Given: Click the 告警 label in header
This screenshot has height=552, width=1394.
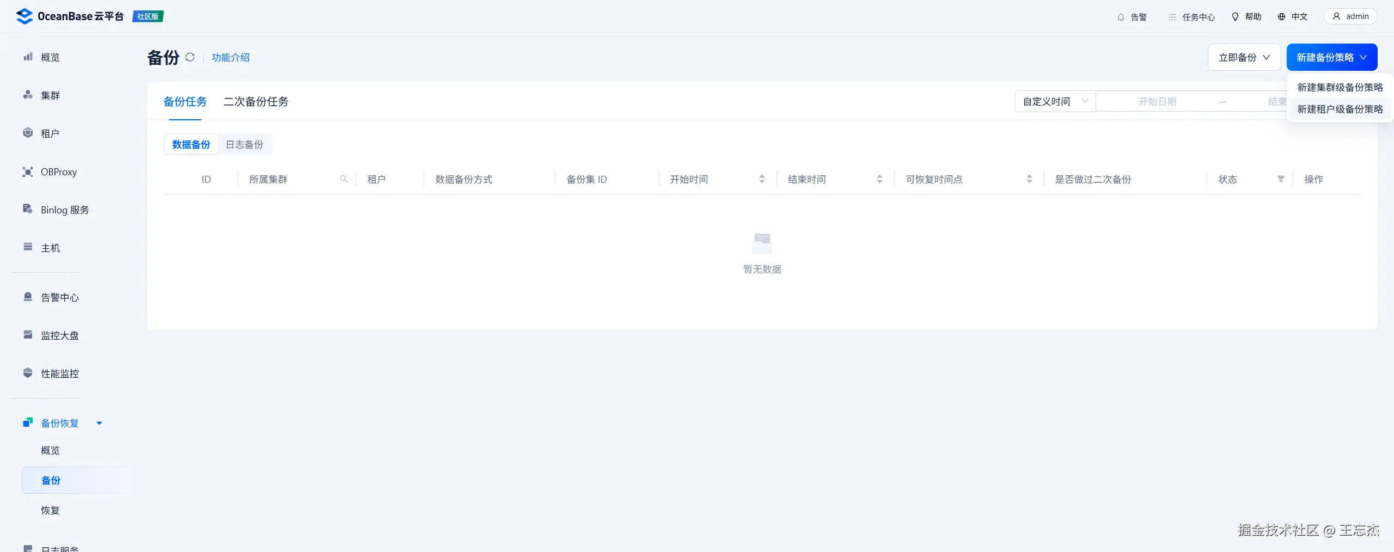Looking at the screenshot, I should tap(1139, 17).
